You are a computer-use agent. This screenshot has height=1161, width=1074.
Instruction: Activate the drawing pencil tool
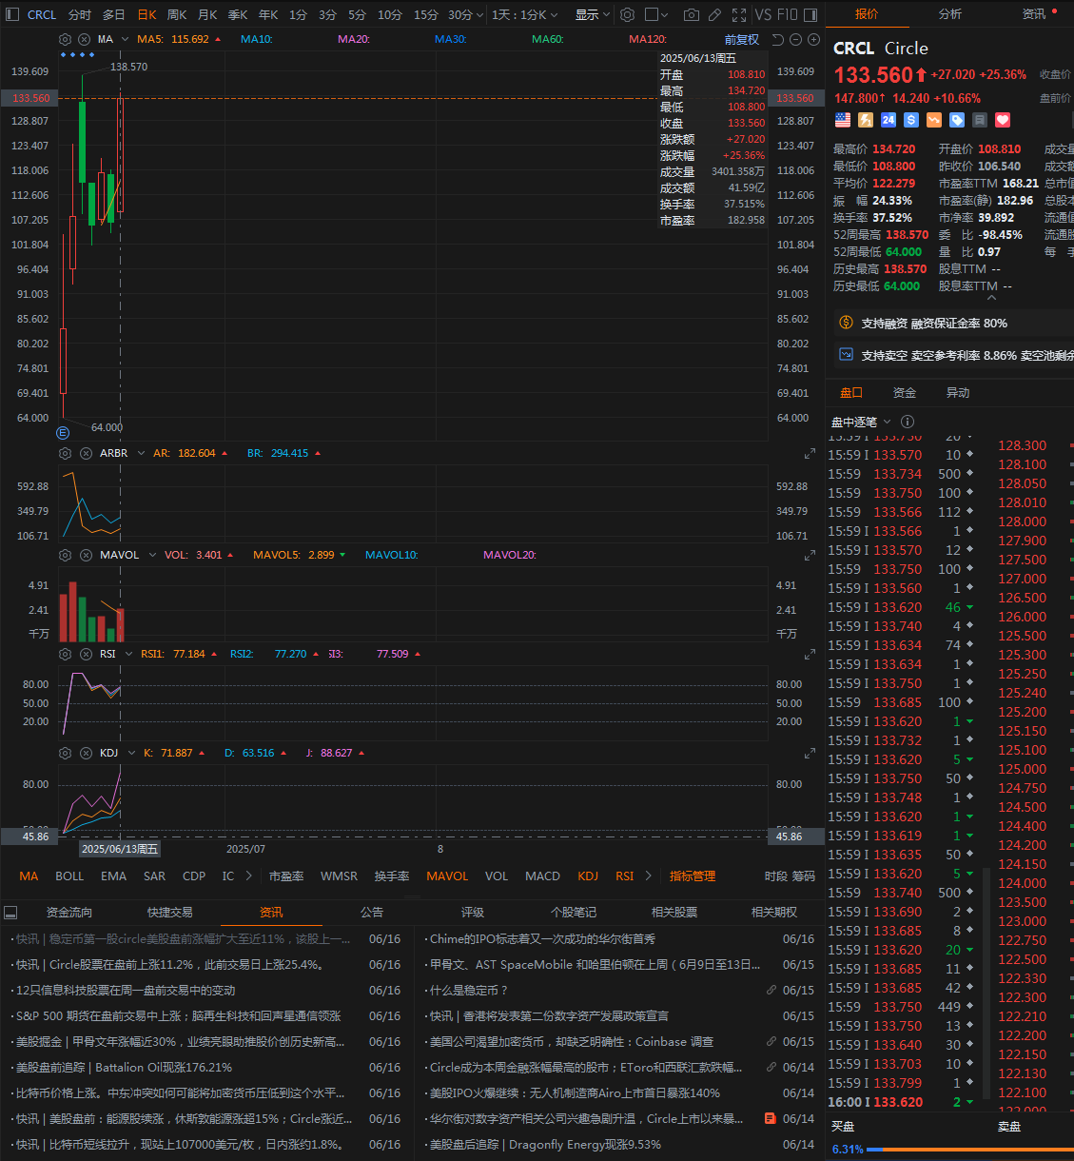(714, 14)
